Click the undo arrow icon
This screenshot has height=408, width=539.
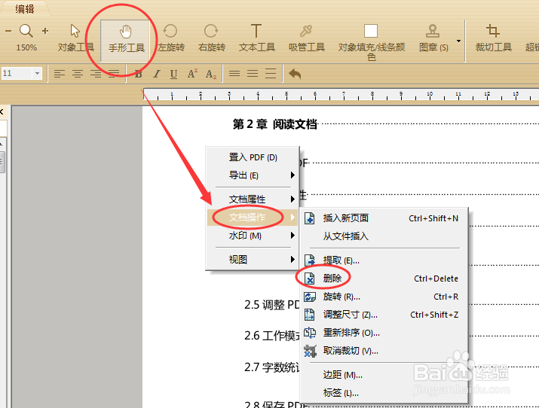(x=295, y=74)
